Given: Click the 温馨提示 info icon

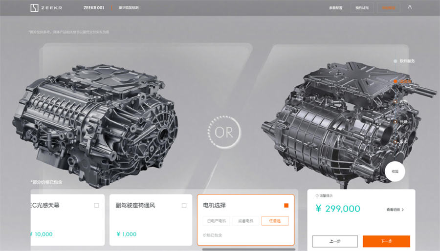Looking at the screenshot, I should pyautogui.click(x=317, y=195).
